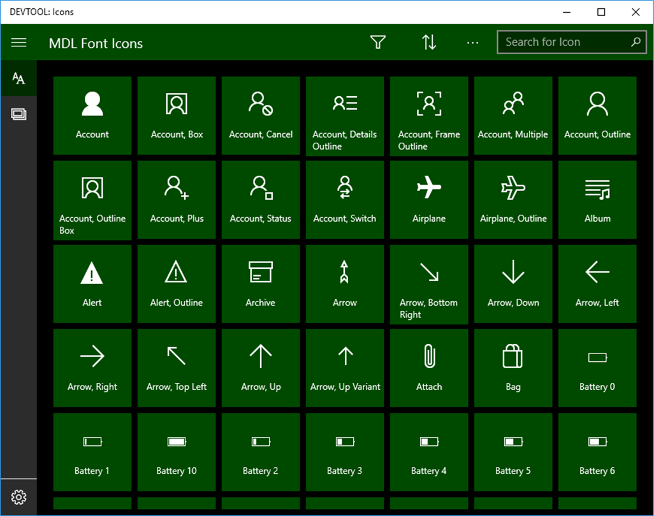
Task: Choose the Arrow, Top Left tile
Action: pyautogui.click(x=177, y=368)
